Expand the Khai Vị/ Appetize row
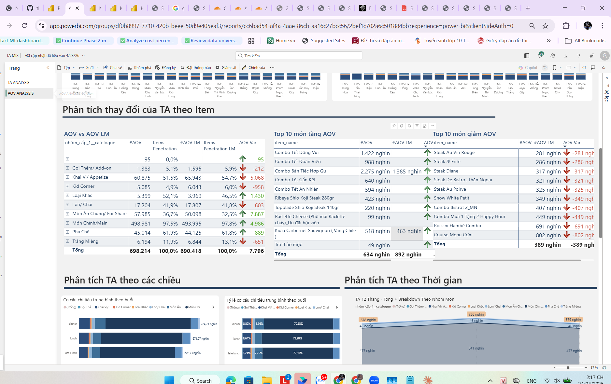The image size is (611, 384). click(67, 177)
